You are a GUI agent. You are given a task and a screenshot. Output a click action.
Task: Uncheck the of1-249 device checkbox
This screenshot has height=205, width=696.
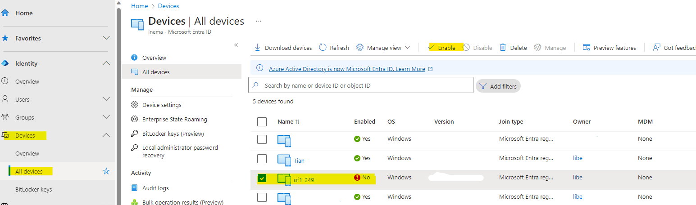262,178
